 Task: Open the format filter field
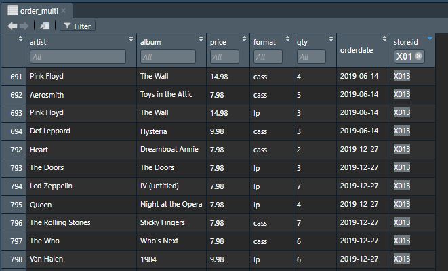point(268,57)
